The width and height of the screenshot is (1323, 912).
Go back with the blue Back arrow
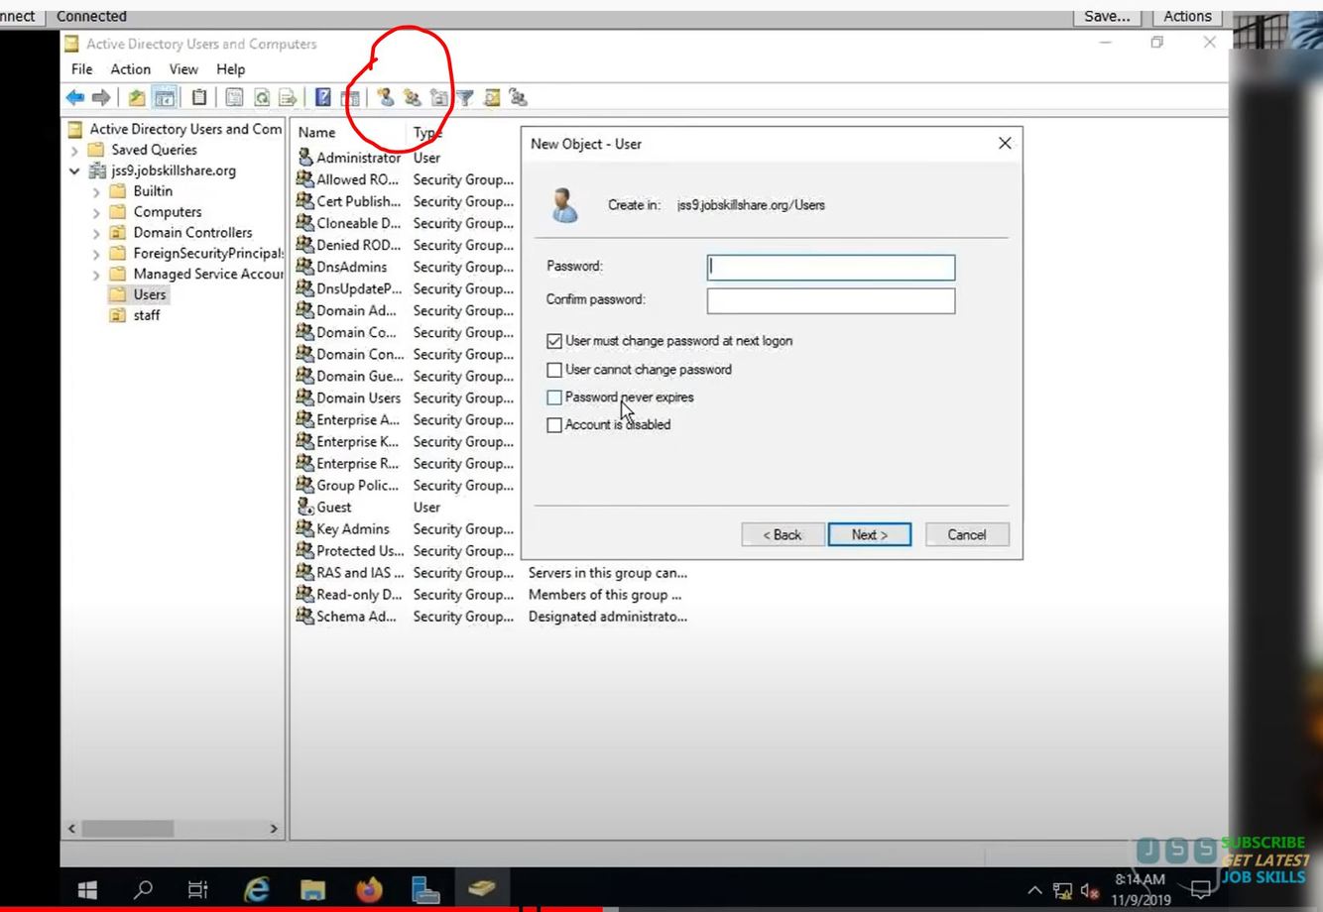pyautogui.click(x=75, y=97)
